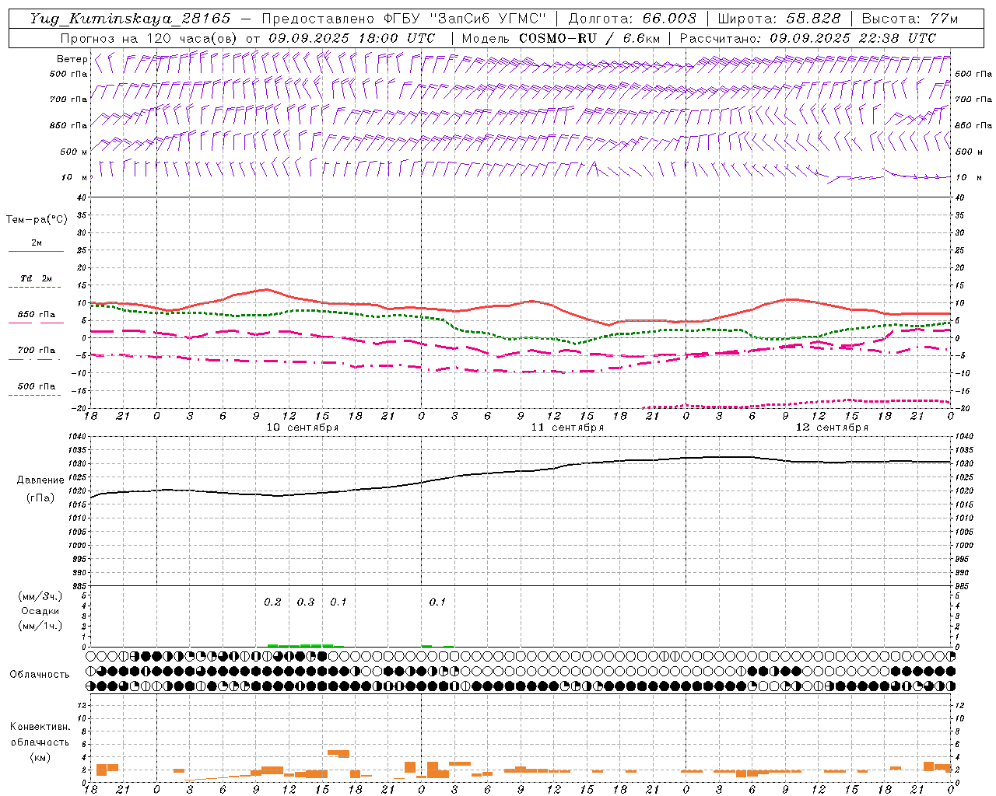Image resolution: width=996 pixels, height=796 pixels.
Task: Click the 12 сентября date label
Action: 832,428
